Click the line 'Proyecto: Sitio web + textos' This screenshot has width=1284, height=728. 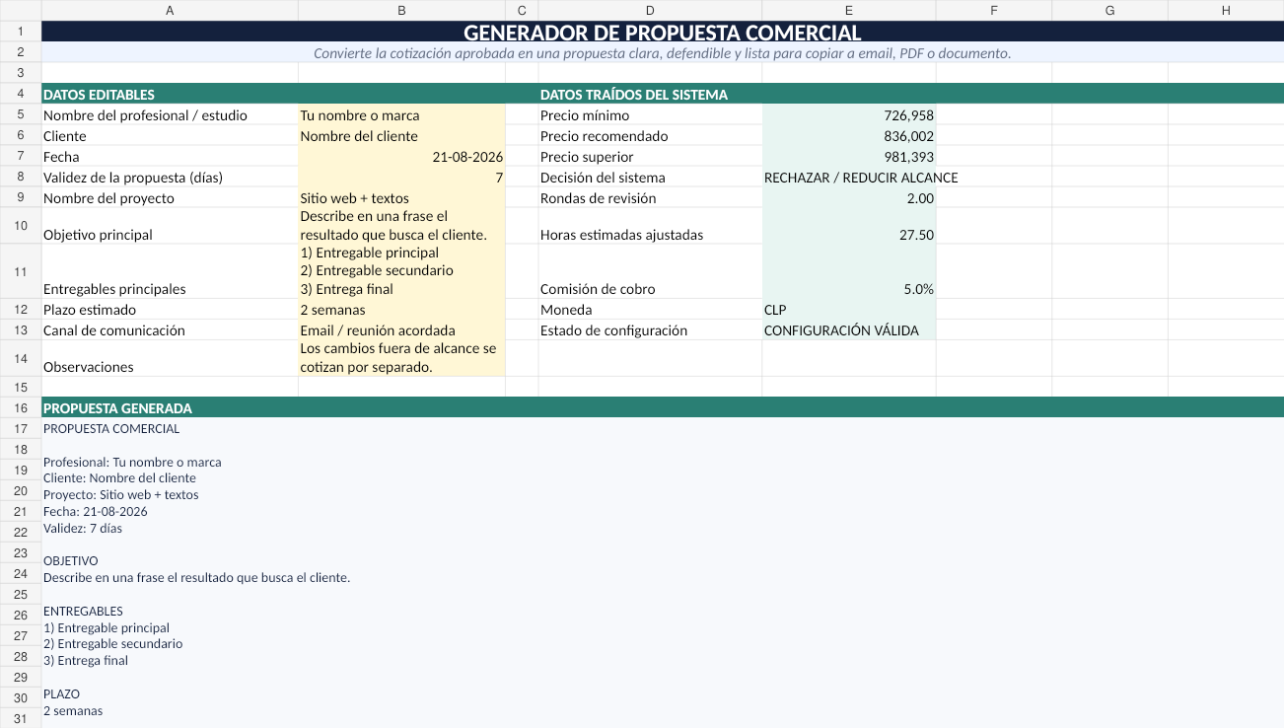click(x=121, y=495)
